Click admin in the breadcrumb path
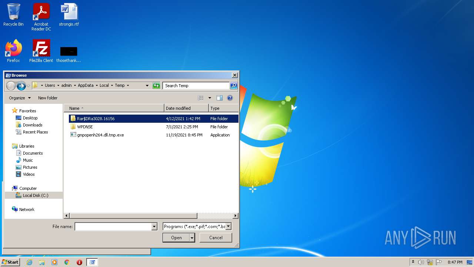Viewport: 474px width, 267px height. (x=66, y=85)
